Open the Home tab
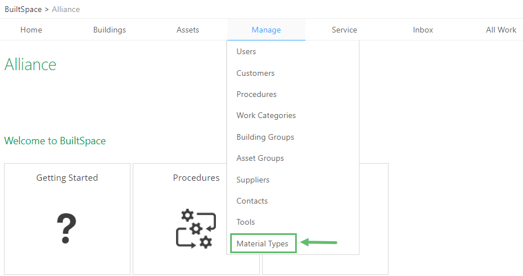The height and width of the screenshot is (276, 523). pyautogui.click(x=31, y=30)
